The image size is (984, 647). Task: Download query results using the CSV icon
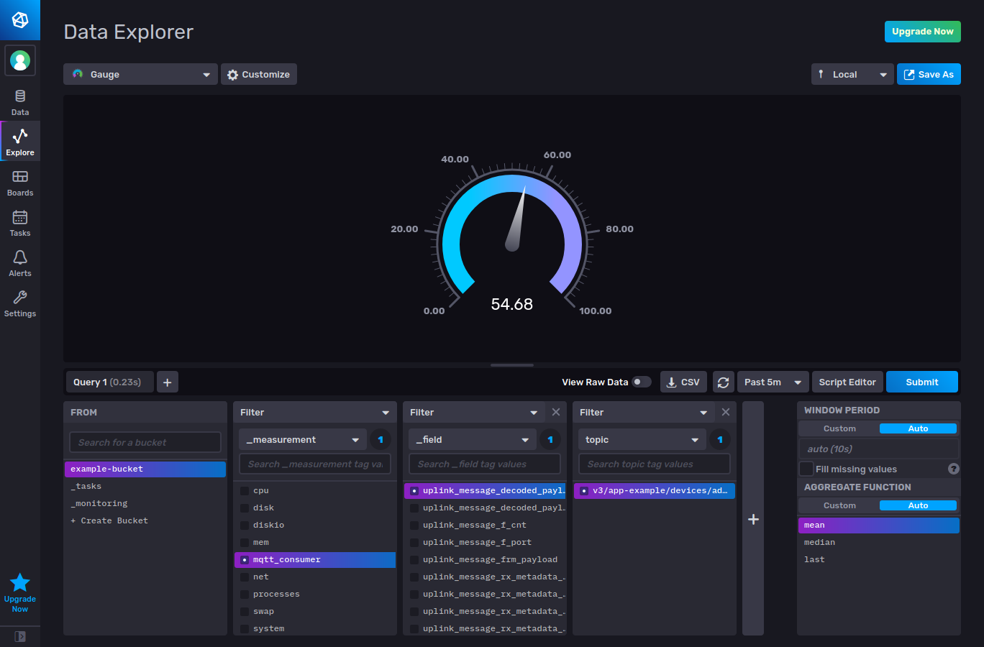683,382
